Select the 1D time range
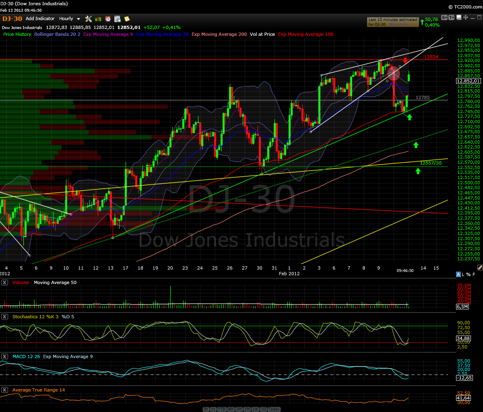This screenshot has height=412, width=483. [x=263, y=409]
